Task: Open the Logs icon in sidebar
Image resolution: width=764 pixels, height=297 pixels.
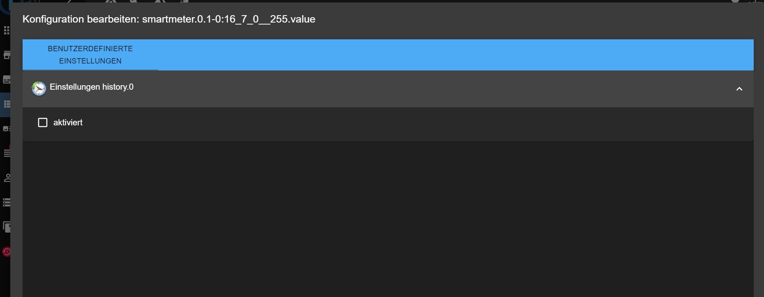Action: [6, 153]
